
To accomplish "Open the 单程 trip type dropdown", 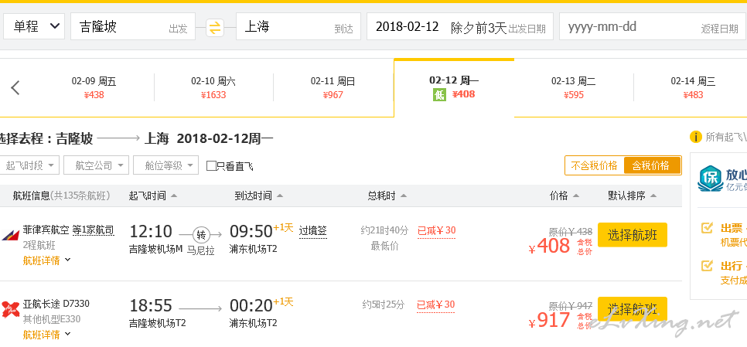I will 35,26.
